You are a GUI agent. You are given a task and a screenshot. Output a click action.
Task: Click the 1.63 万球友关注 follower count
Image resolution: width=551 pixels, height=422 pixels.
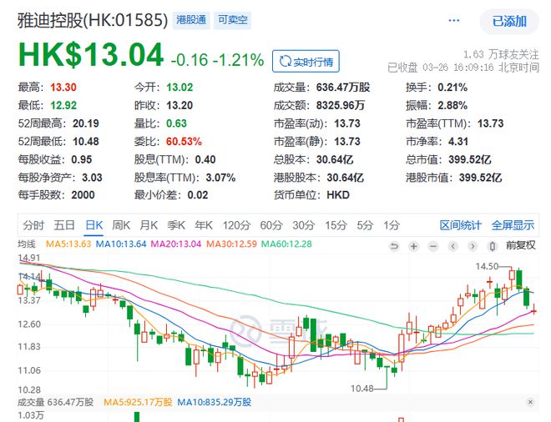[x=501, y=54]
